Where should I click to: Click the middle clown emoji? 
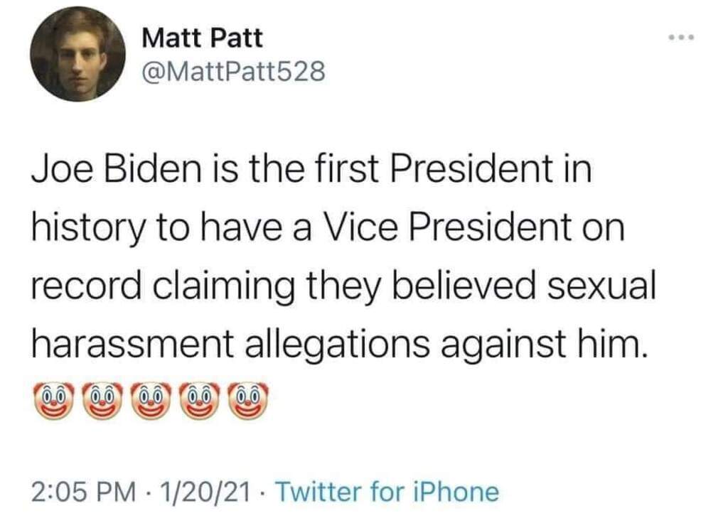click(150, 401)
